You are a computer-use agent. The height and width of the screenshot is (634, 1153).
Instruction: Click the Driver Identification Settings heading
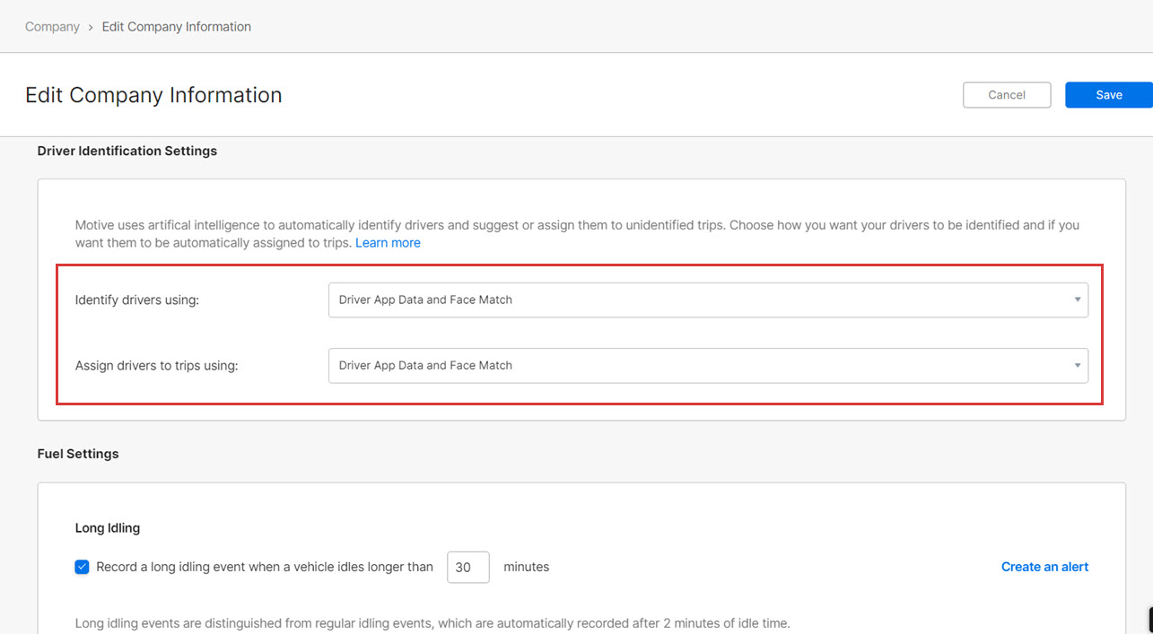[127, 151]
